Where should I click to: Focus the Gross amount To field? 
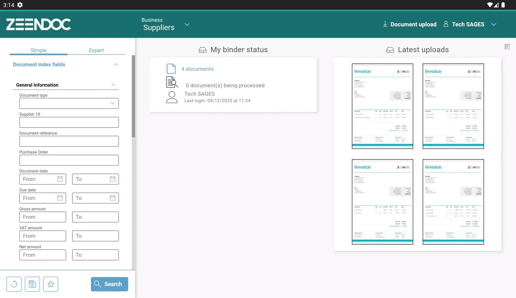(x=95, y=217)
